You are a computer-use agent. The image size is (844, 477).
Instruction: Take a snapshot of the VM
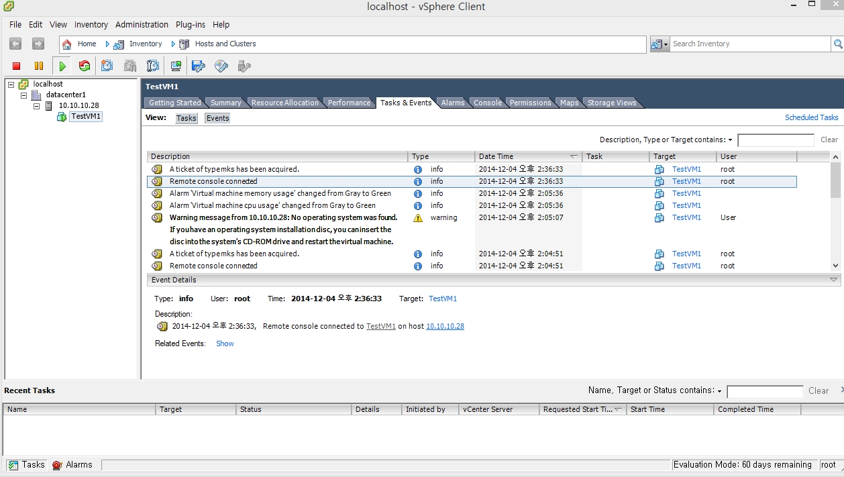(108, 65)
